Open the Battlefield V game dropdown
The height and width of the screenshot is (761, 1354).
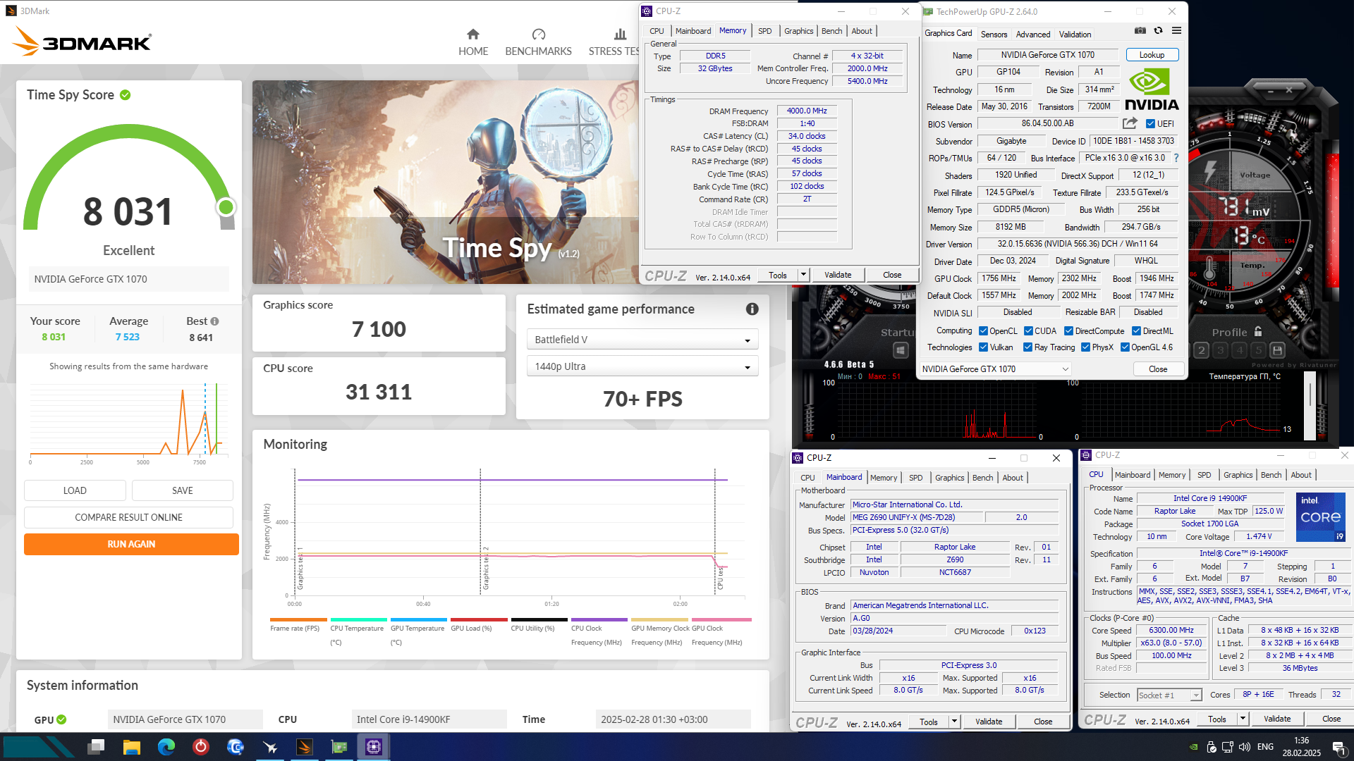click(642, 340)
